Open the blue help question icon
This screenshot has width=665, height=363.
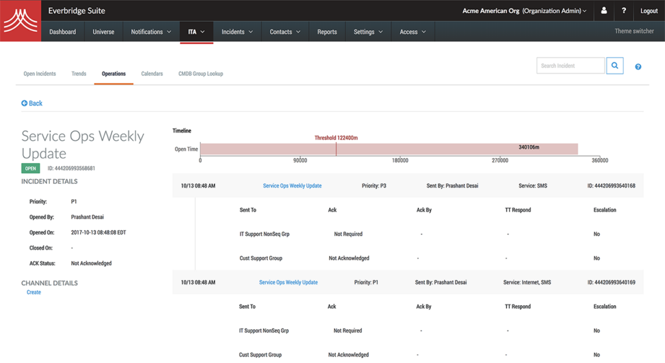(638, 67)
